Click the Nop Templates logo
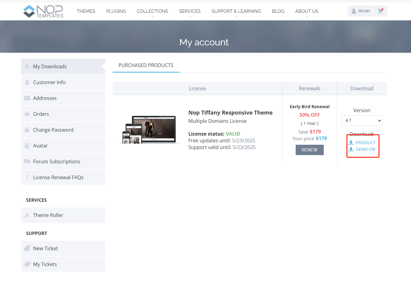411x295 pixels. [x=43, y=11]
